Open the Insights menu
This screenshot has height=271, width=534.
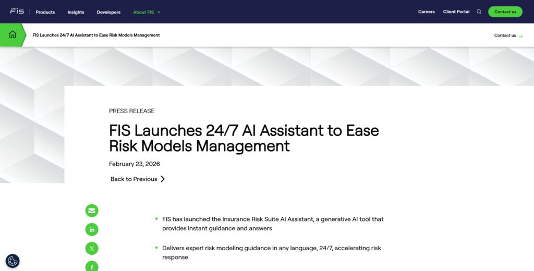pyautogui.click(x=76, y=13)
